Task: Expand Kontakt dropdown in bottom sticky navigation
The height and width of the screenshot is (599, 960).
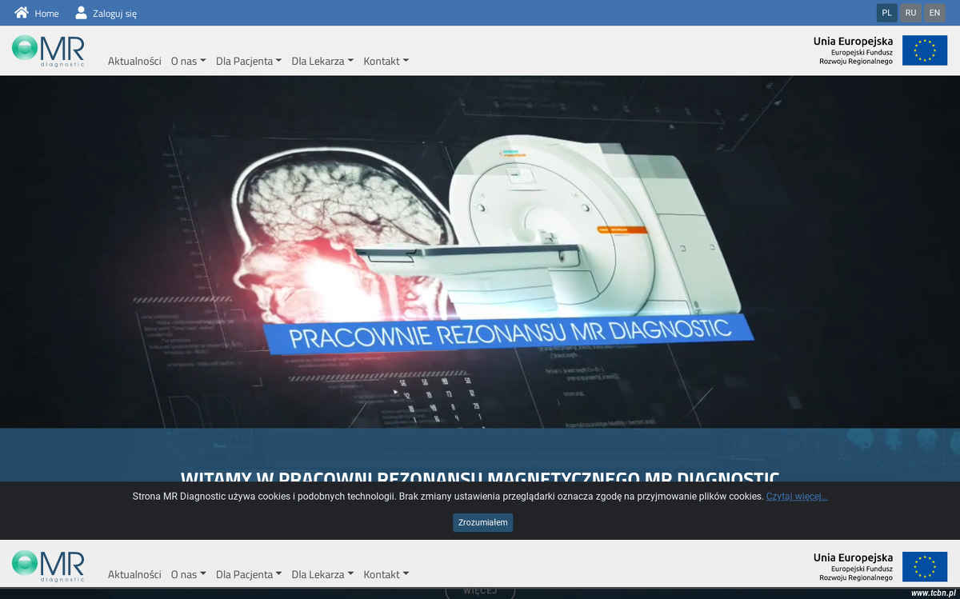Action: point(386,574)
